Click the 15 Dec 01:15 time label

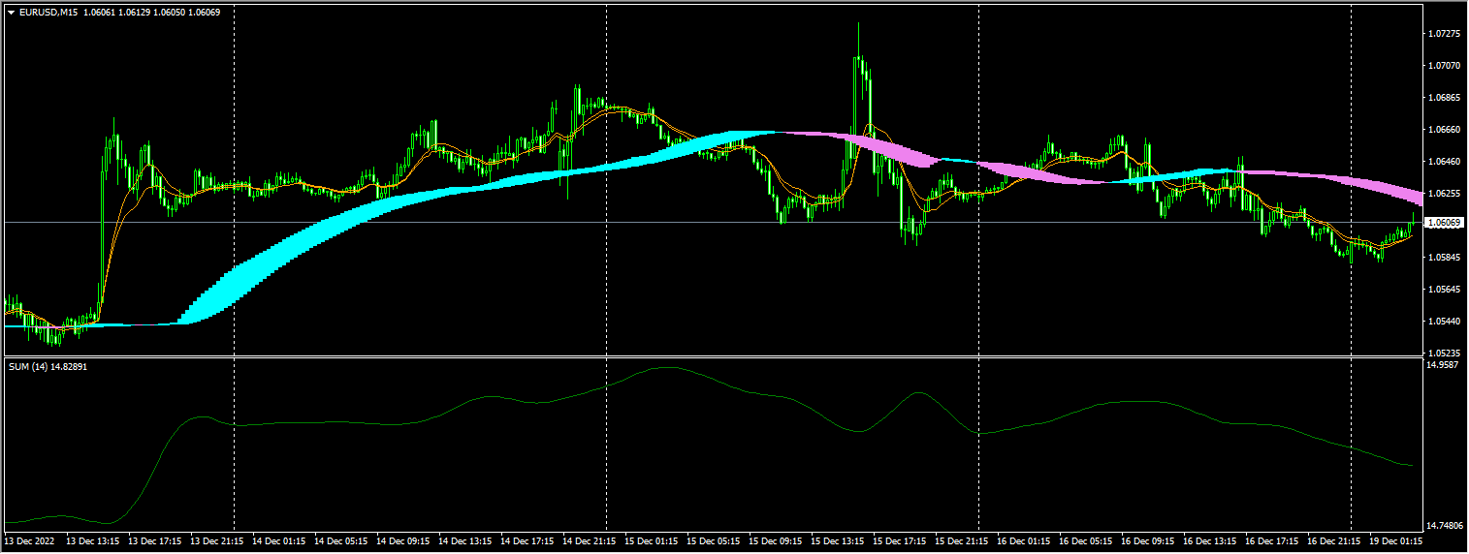655,539
